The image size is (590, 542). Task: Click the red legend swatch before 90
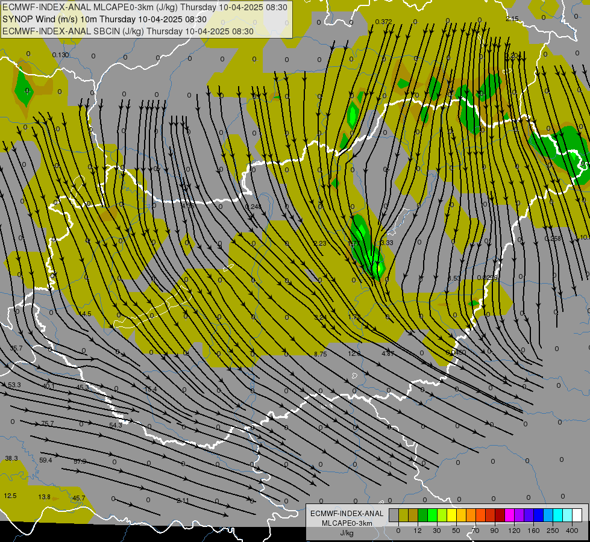coord(491,515)
